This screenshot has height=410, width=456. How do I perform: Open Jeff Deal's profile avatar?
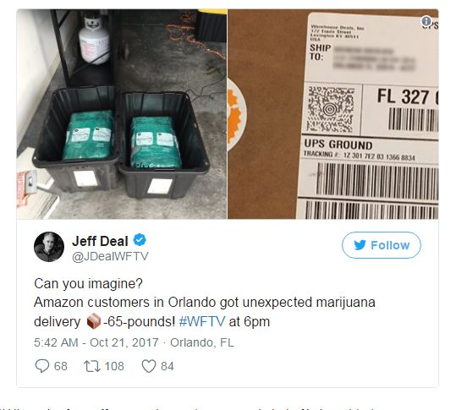pos(49,246)
